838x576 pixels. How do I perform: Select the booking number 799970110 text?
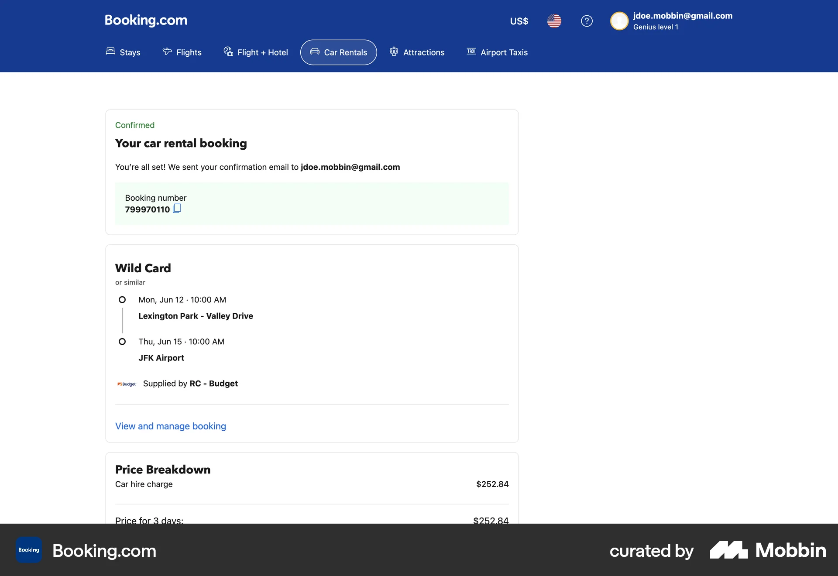point(147,209)
